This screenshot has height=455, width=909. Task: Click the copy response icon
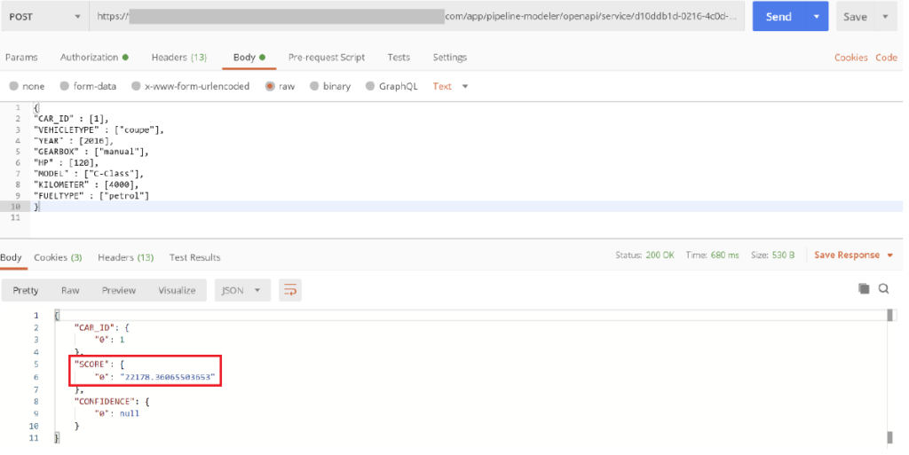864,288
